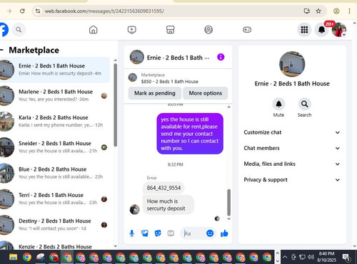Click the large house photo in info panel

(x=292, y=64)
